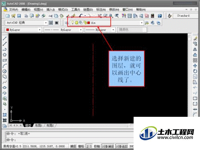Open the 工具(T) menu
The width and height of the screenshot is (200, 150).
[x=76, y=10]
